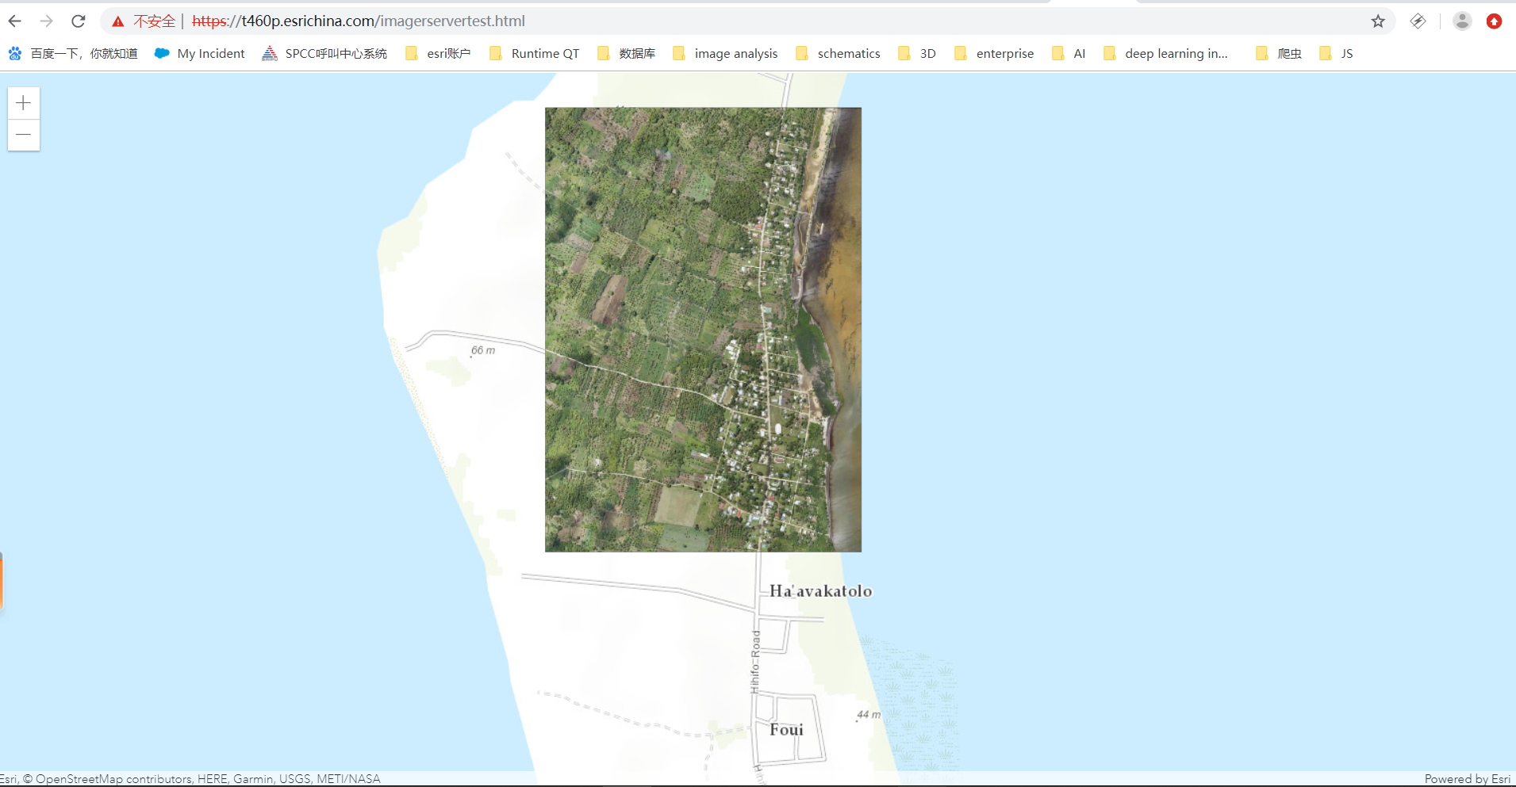Open the red extension icon near address bar
This screenshot has width=1516, height=787.
[x=1495, y=21]
